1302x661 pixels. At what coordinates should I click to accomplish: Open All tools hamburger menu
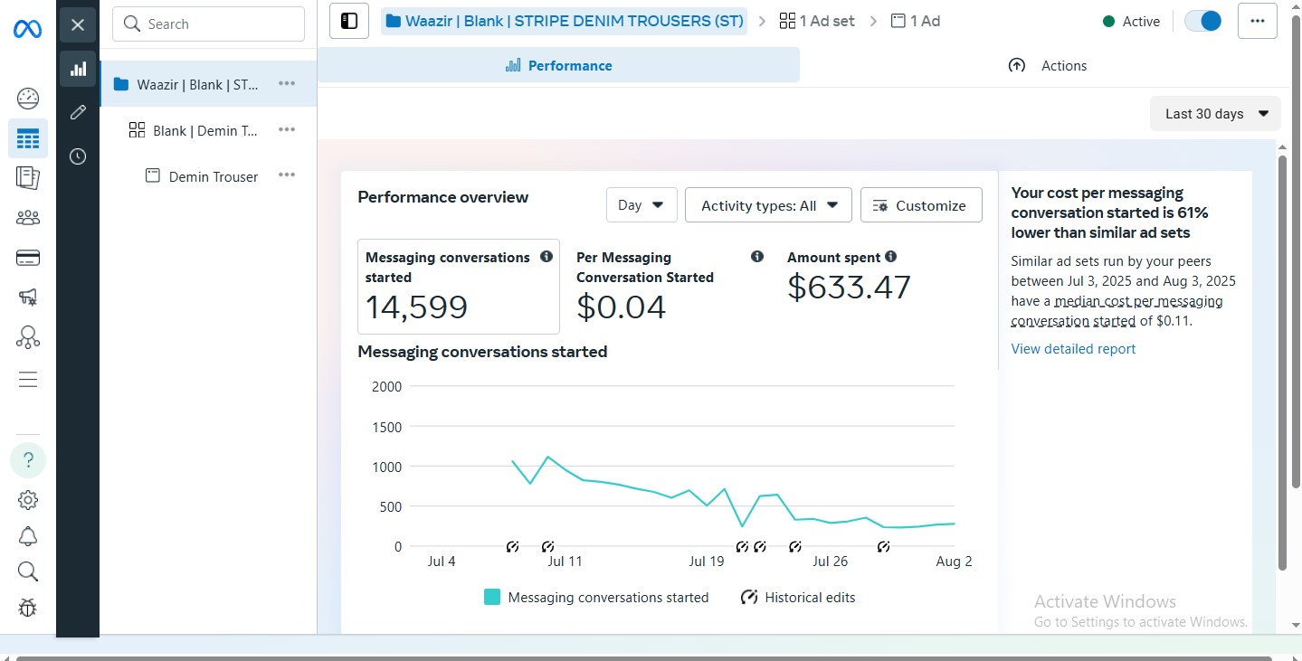pyautogui.click(x=28, y=380)
